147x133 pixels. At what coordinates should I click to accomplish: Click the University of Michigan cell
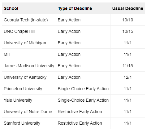pyautogui.click(x=29, y=43)
